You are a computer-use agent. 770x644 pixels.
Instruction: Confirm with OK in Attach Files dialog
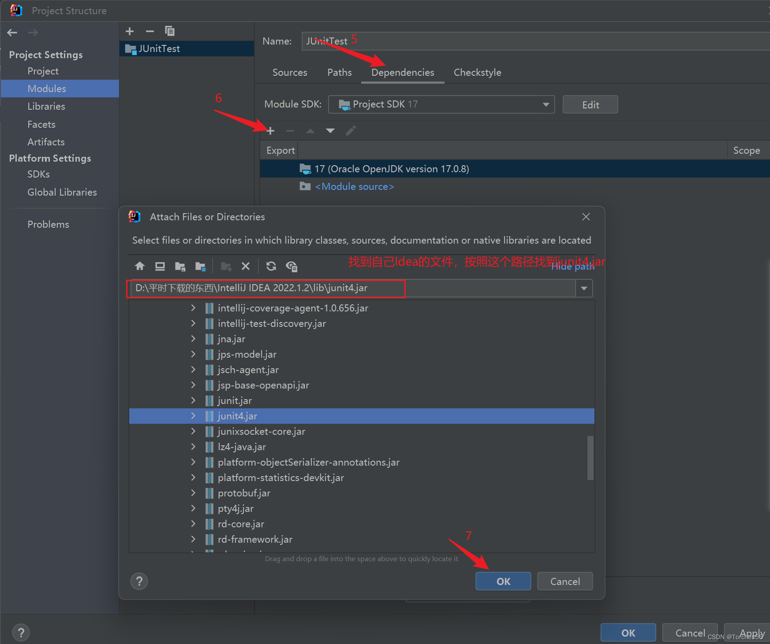(x=503, y=581)
